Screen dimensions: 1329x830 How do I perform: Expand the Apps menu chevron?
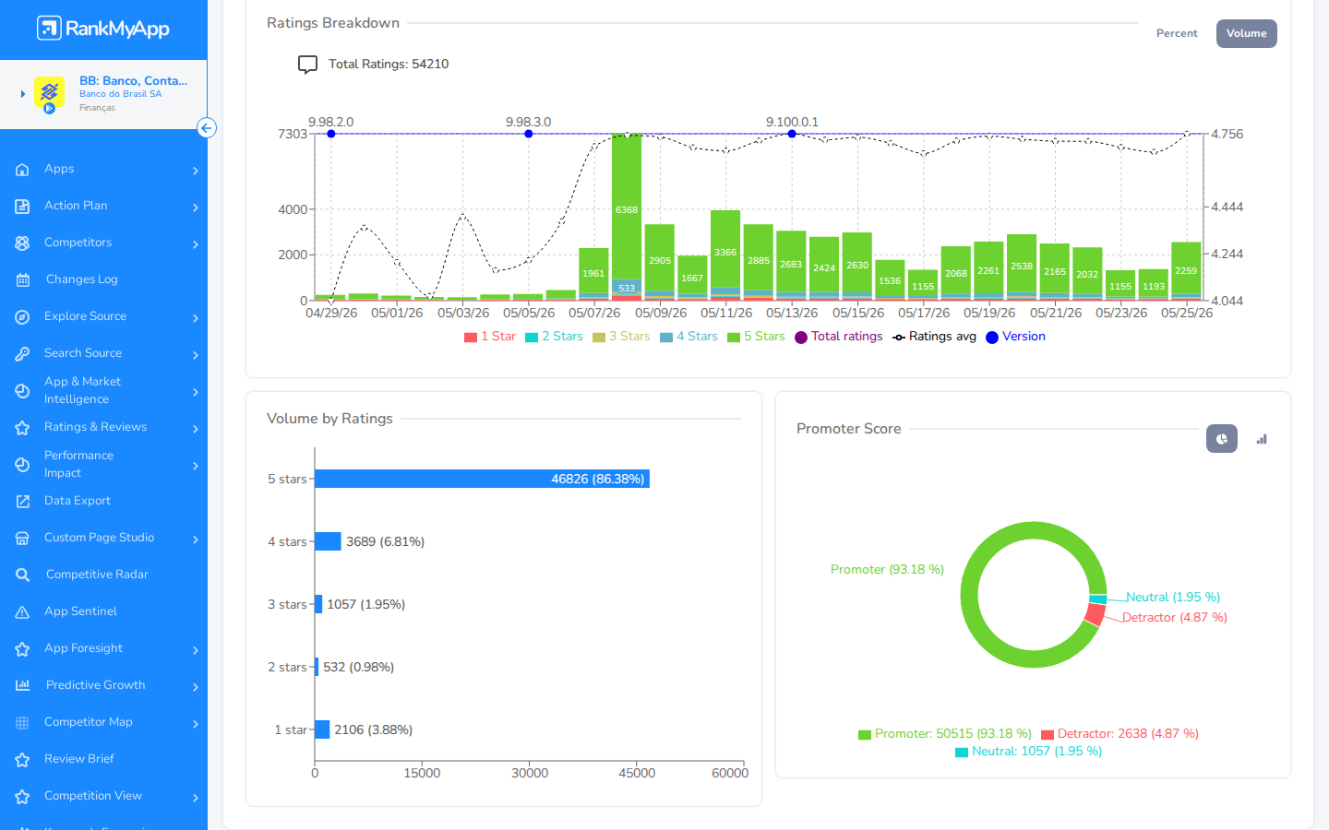click(x=196, y=171)
